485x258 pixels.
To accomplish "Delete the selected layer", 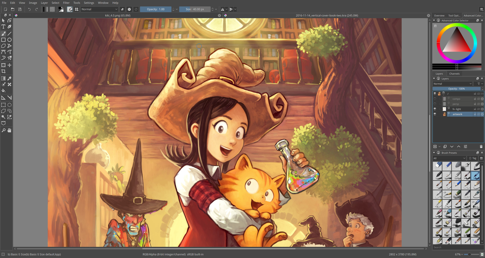I will coord(481,146).
